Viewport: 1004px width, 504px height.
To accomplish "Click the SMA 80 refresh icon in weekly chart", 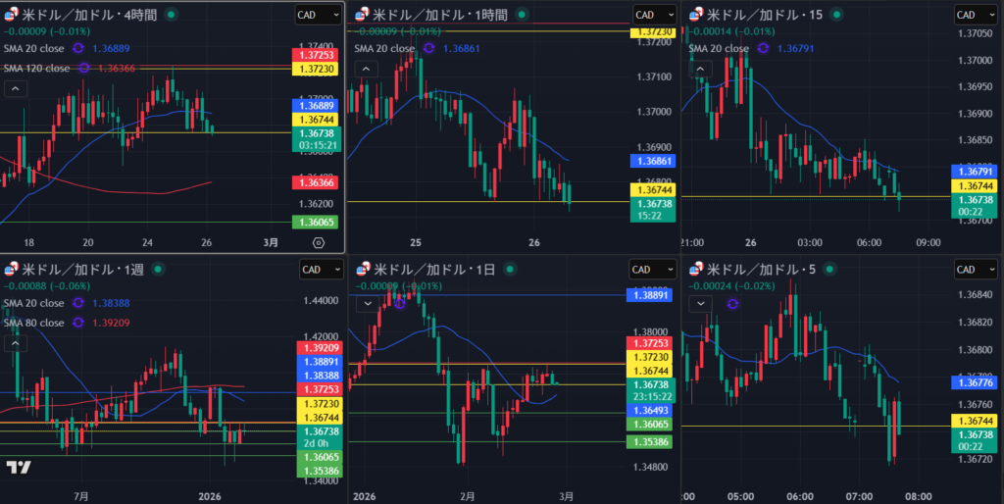I will (x=79, y=323).
